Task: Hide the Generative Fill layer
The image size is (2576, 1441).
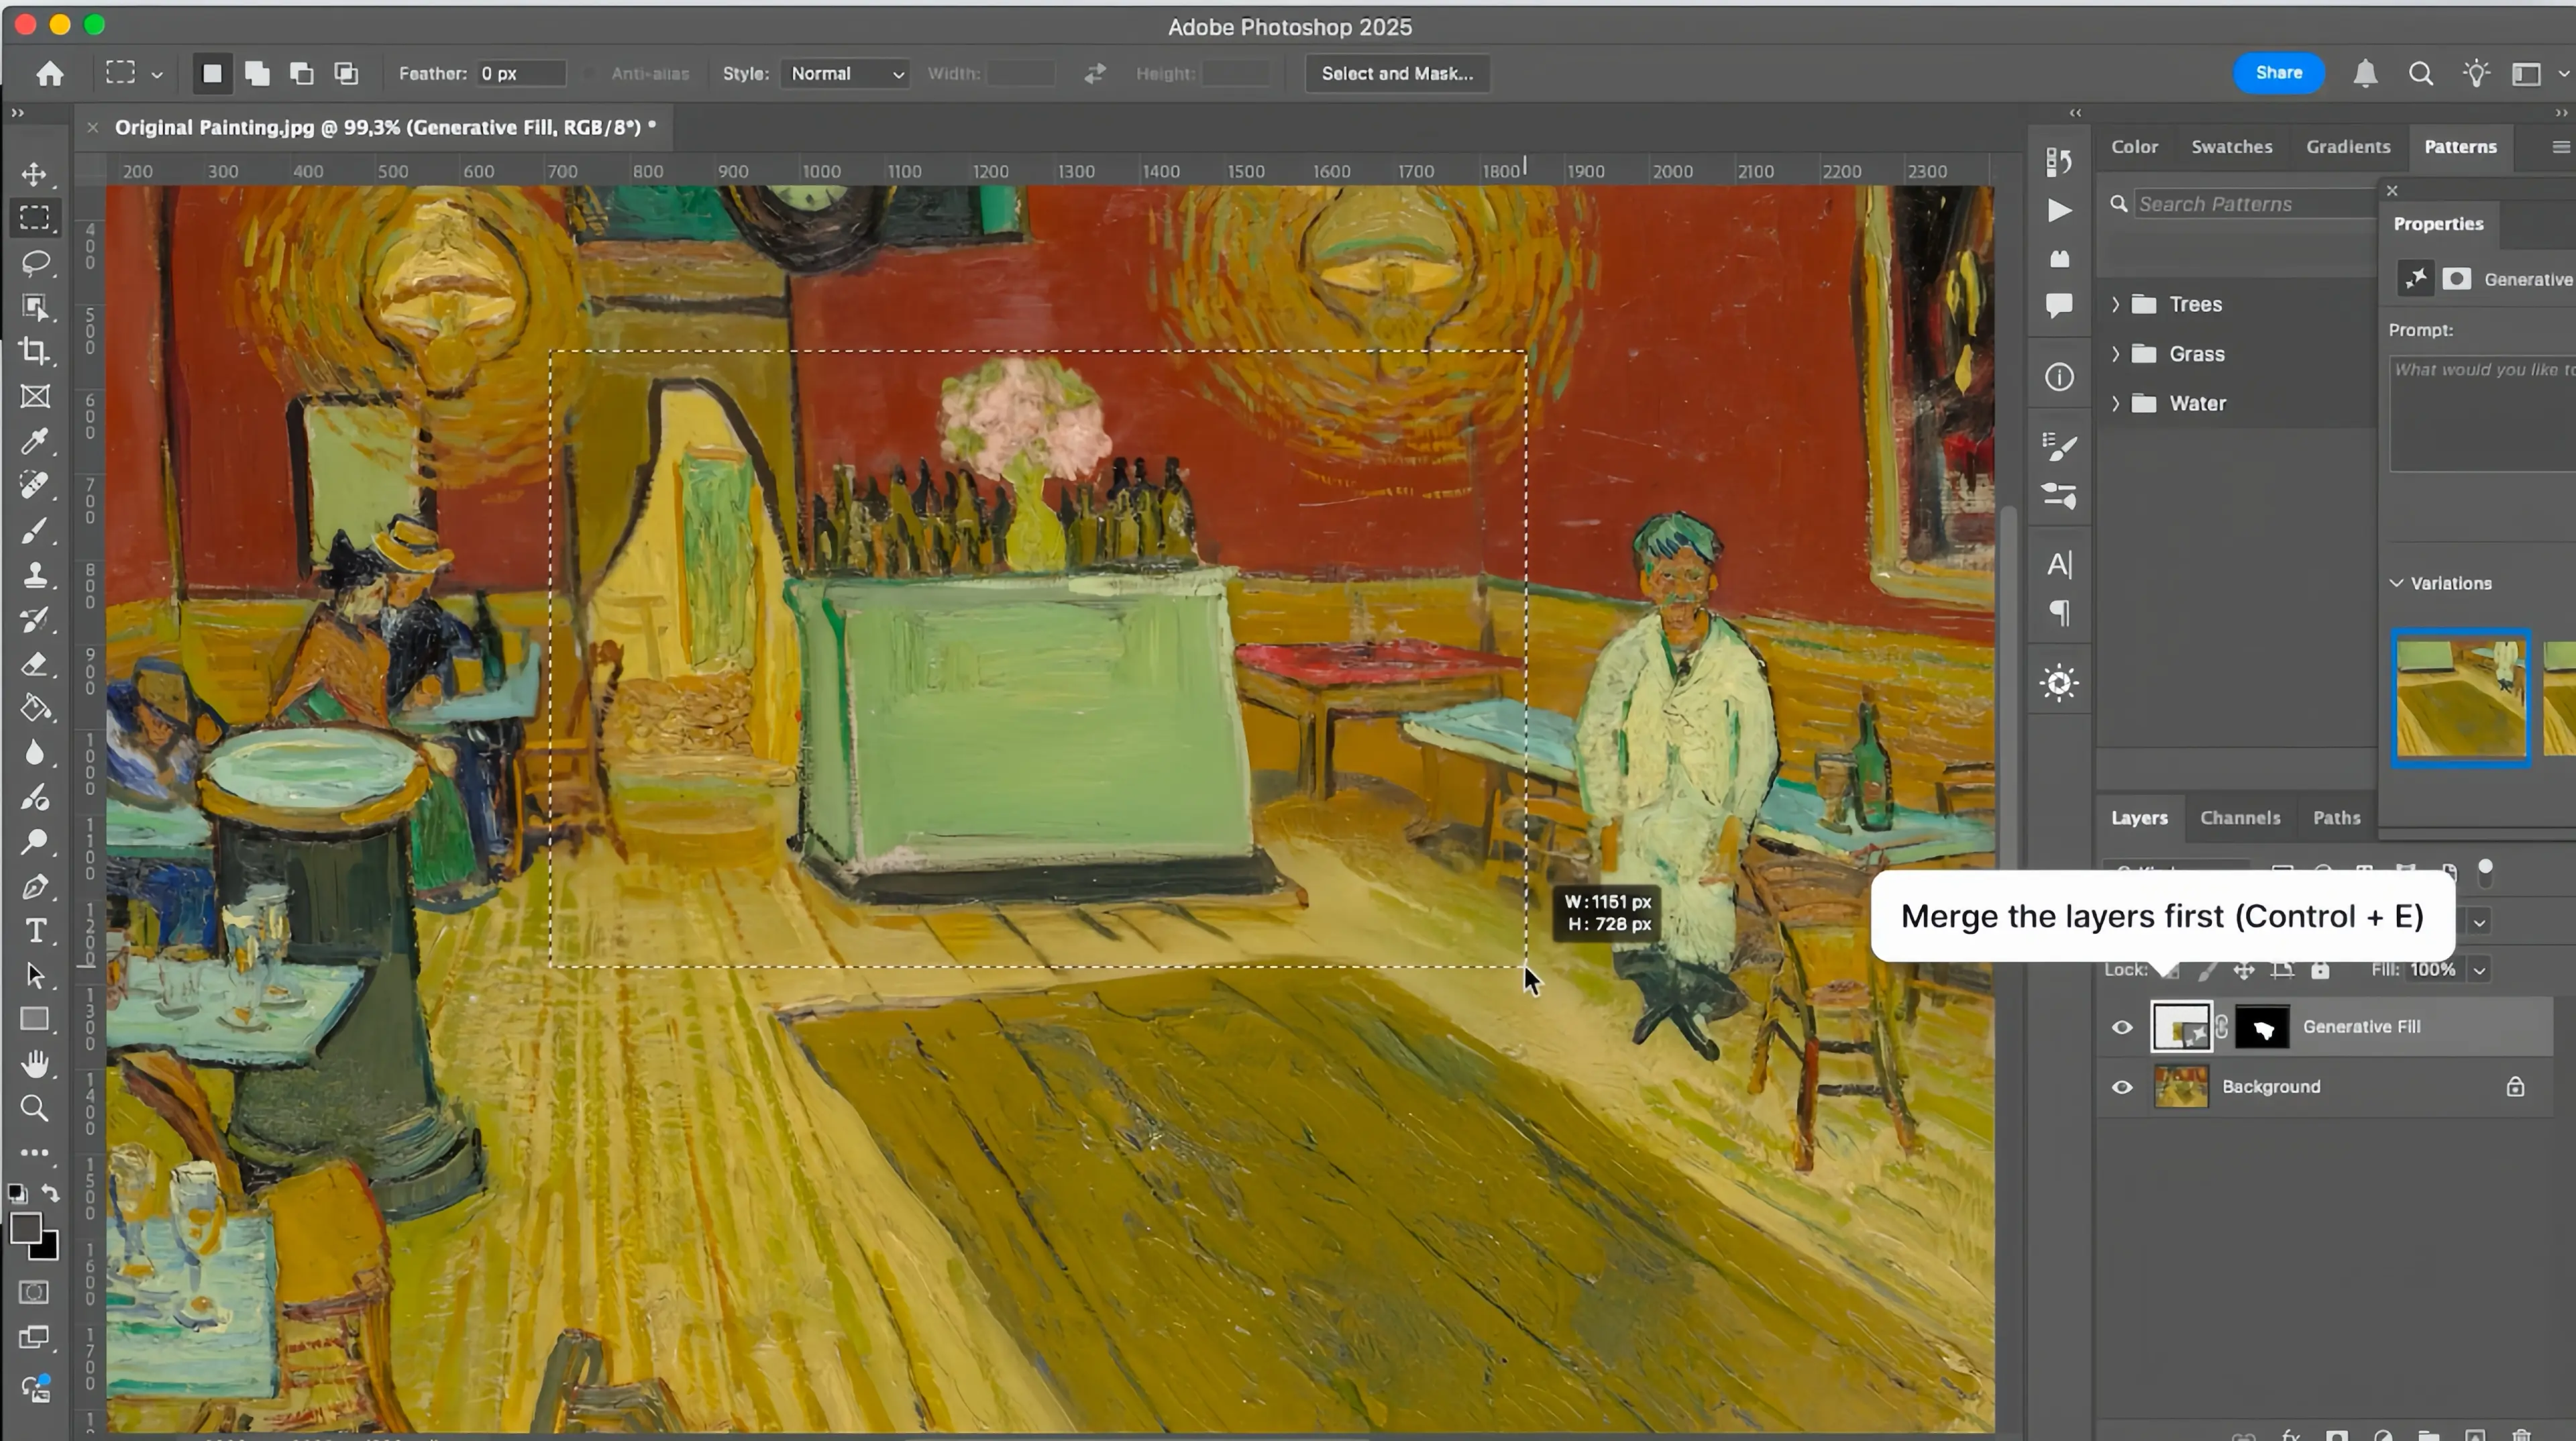Action: point(2122,1027)
